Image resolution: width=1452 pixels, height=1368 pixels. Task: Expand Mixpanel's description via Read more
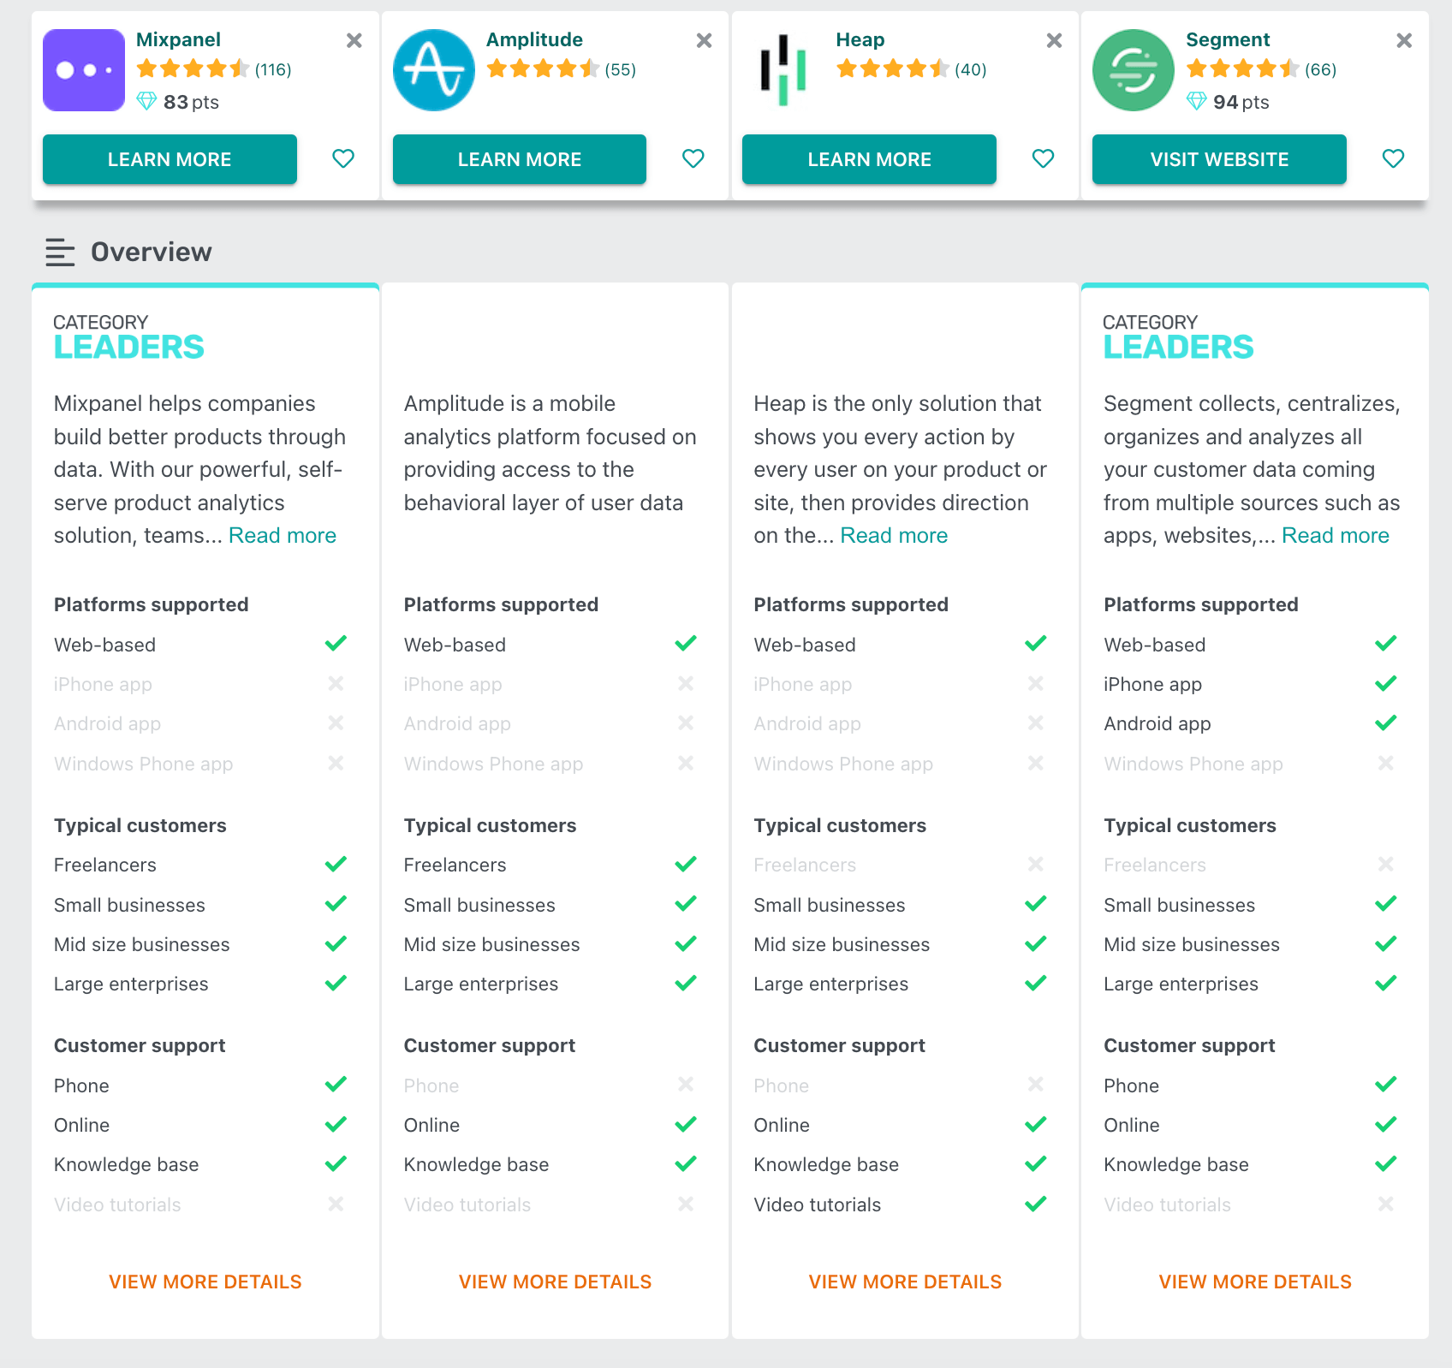283,535
